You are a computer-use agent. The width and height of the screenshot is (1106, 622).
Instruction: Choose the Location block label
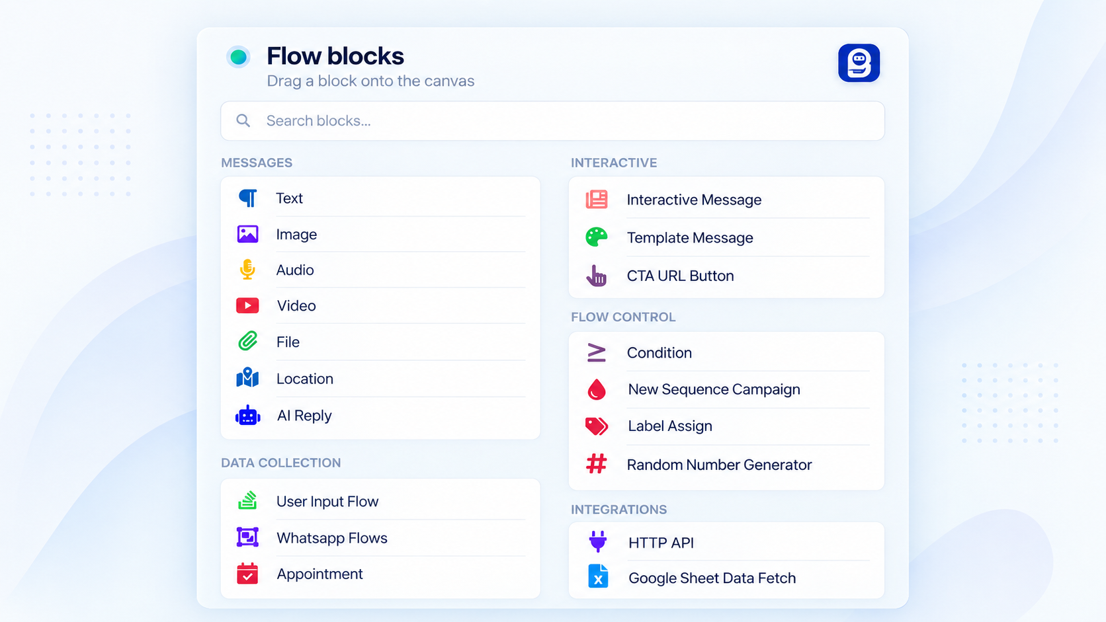pos(305,379)
